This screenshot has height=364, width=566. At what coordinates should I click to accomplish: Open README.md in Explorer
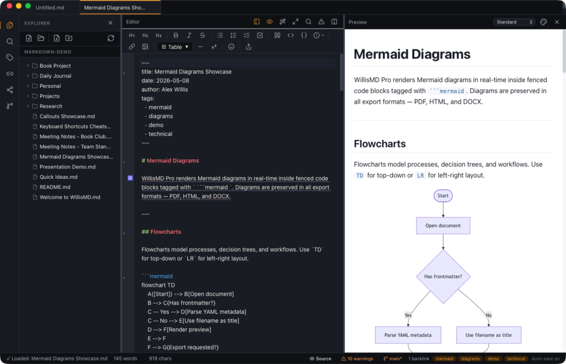point(55,188)
